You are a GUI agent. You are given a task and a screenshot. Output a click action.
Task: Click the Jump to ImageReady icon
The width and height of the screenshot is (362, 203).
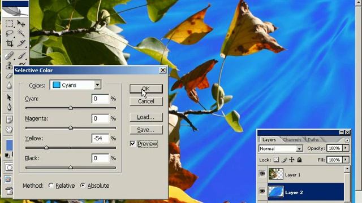pyautogui.click(x=9, y=191)
